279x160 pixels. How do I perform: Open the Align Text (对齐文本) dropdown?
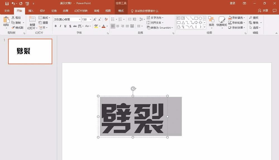(x=155, y=23)
